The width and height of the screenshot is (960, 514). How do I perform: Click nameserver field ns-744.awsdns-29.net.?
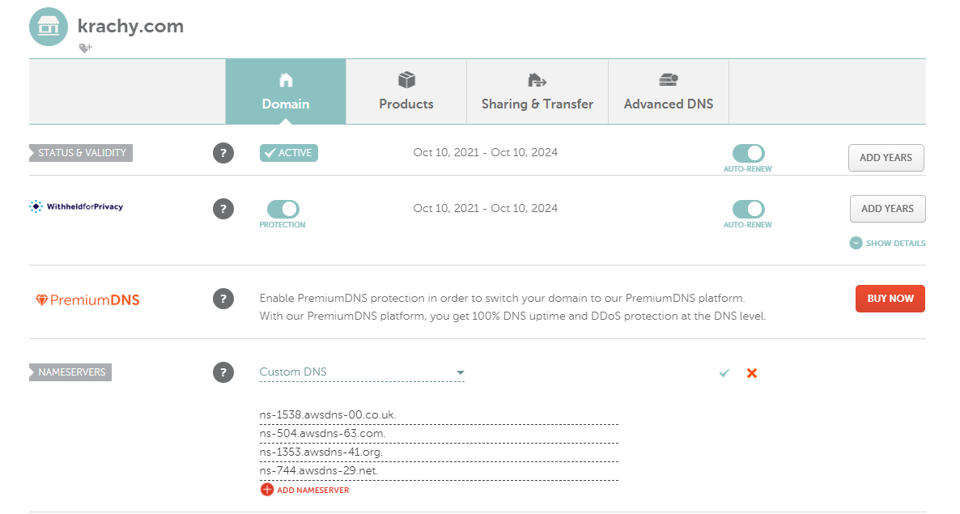tap(439, 471)
